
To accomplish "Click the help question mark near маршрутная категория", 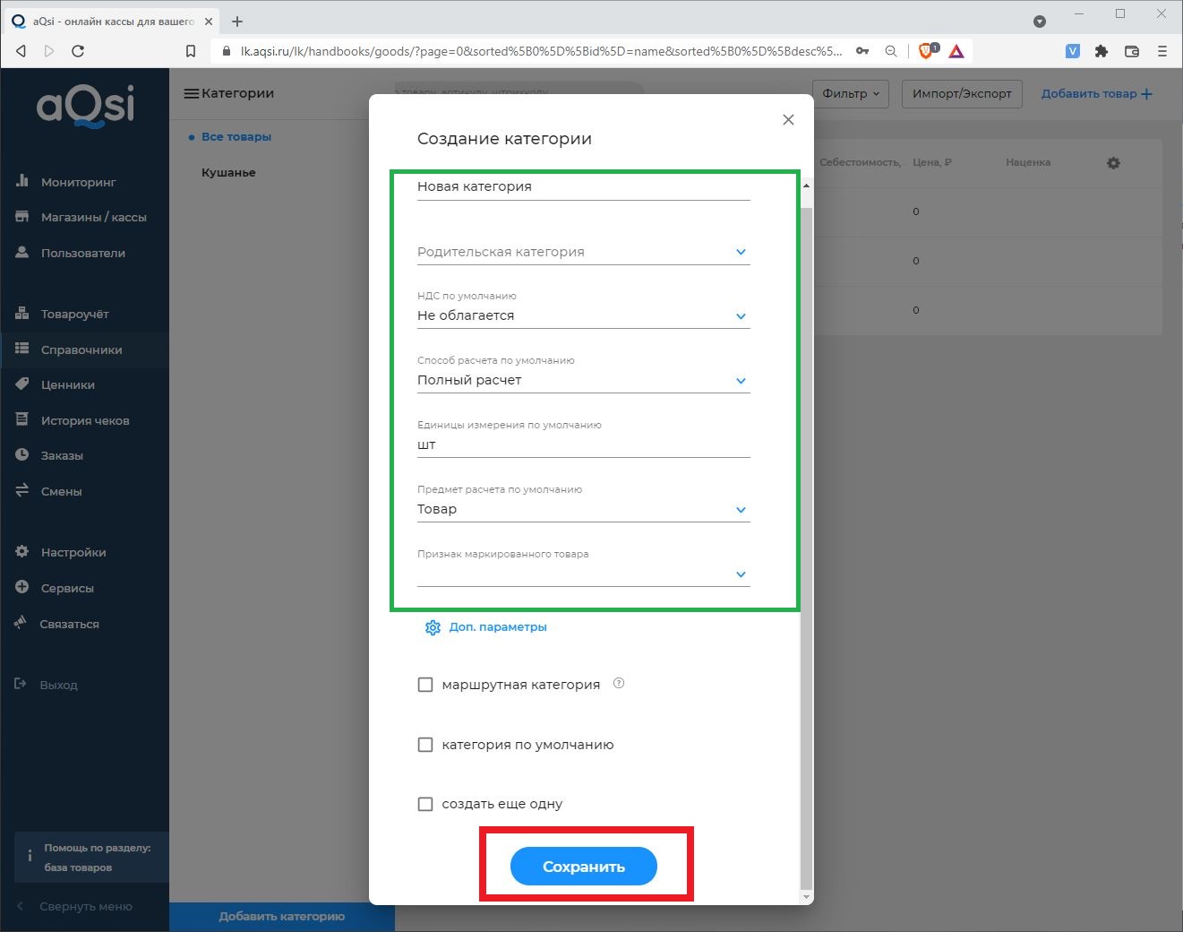I will tap(619, 684).
